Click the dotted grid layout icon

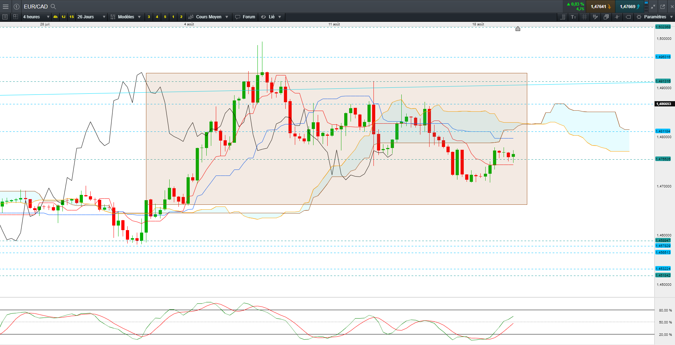point(16,17)
